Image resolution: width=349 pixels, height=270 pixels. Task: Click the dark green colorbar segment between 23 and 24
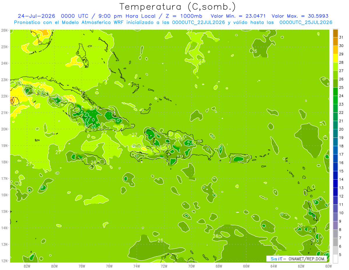point(335,100)
